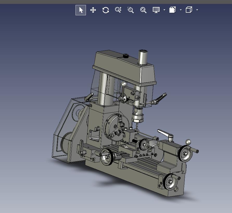Expand the view orientation dropdown arrow
Screen dimensions: 232x213
tap(181, 10)
